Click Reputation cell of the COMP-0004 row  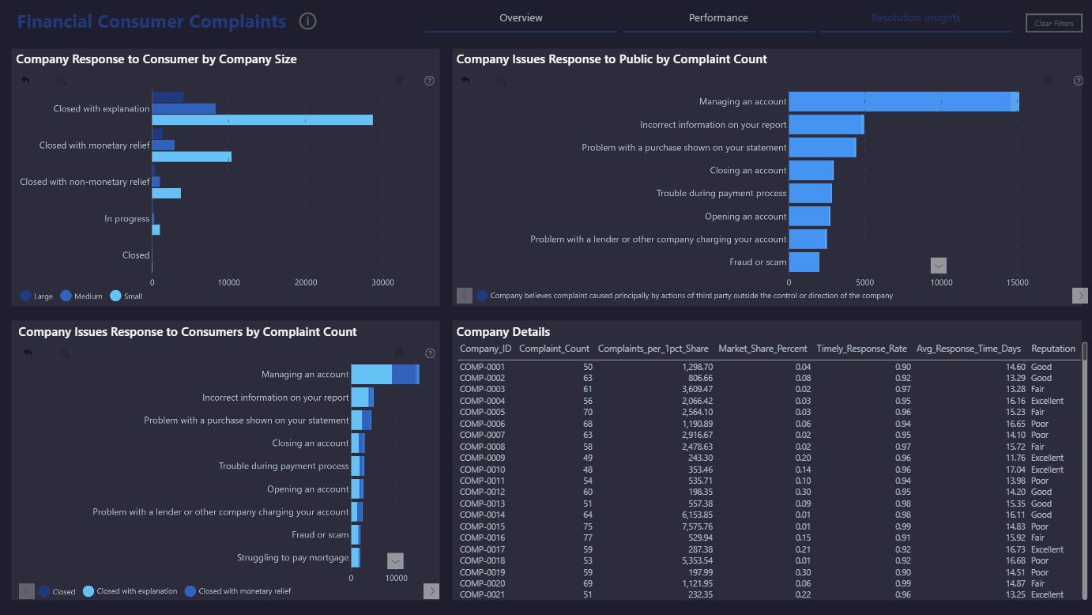pos(1047,401)
